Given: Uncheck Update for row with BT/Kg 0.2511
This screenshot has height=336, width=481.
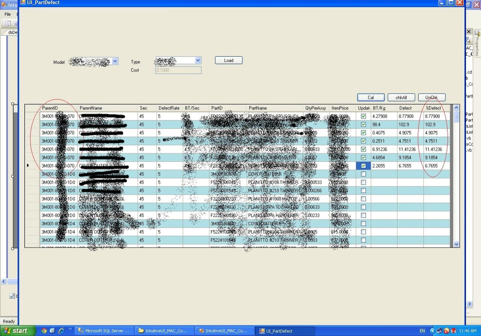Looking at the screenshot, I should pyautogui.click(x=363, y=141).
